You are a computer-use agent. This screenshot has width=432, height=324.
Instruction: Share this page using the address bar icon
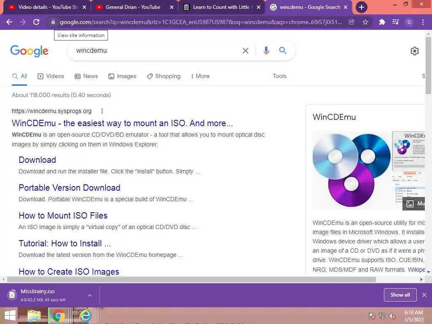point(351,22)
